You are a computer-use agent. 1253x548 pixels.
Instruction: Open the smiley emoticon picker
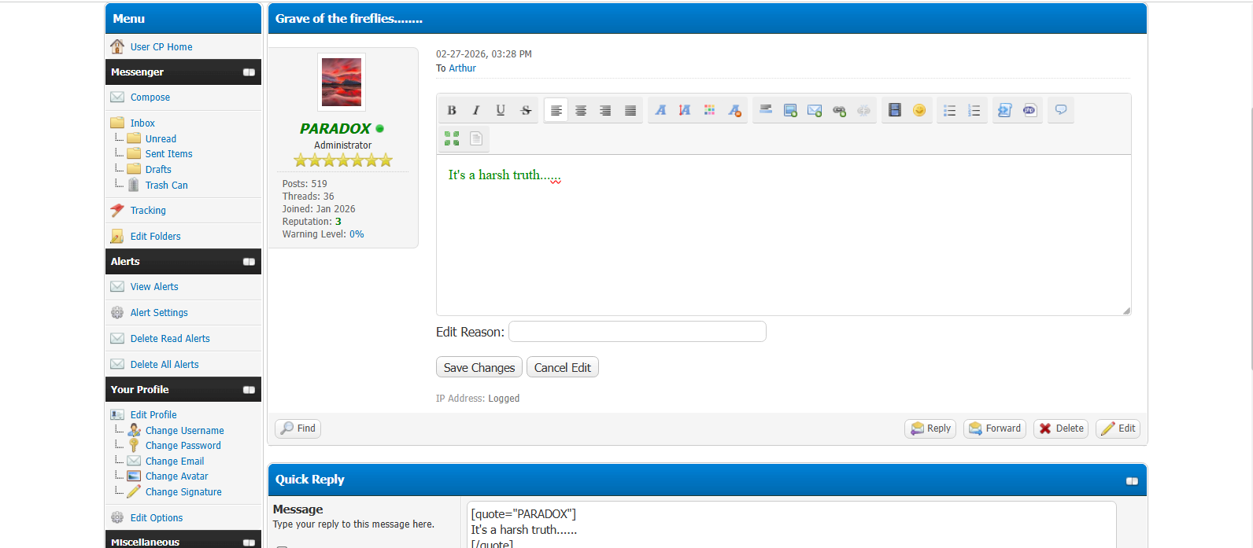[x=918, y=111]
